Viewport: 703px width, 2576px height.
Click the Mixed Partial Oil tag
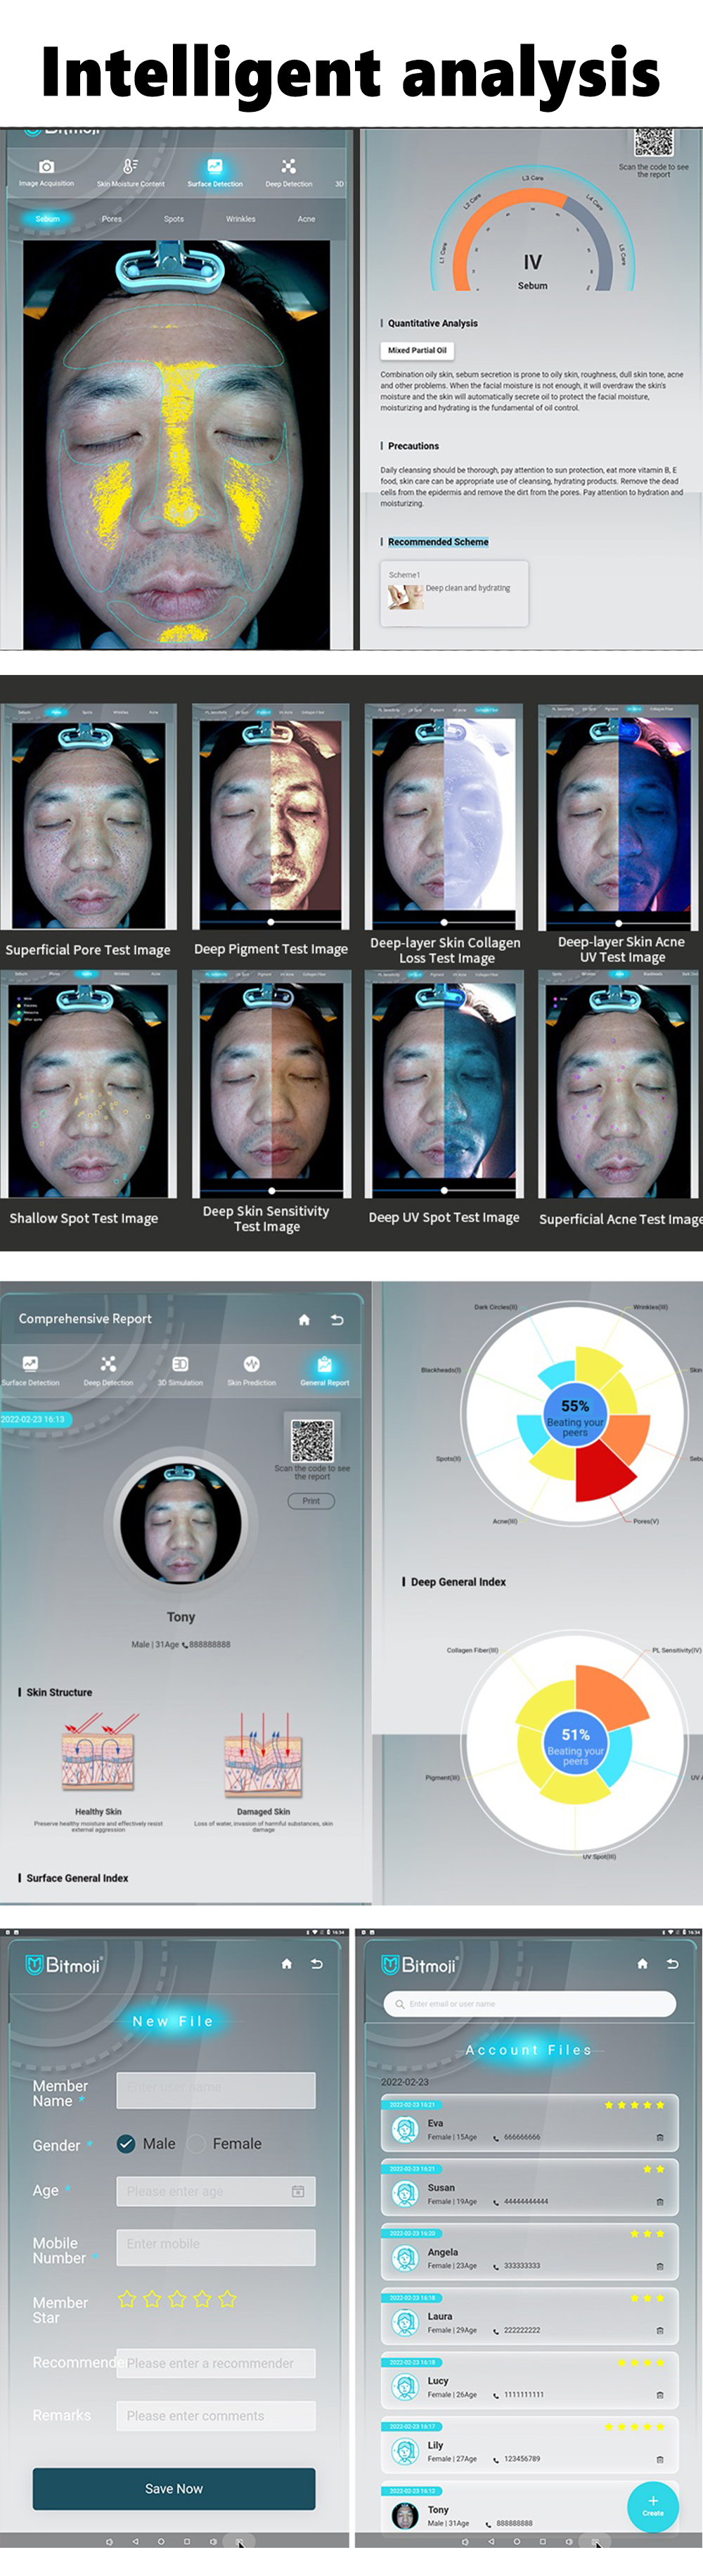tap(417, 350)
